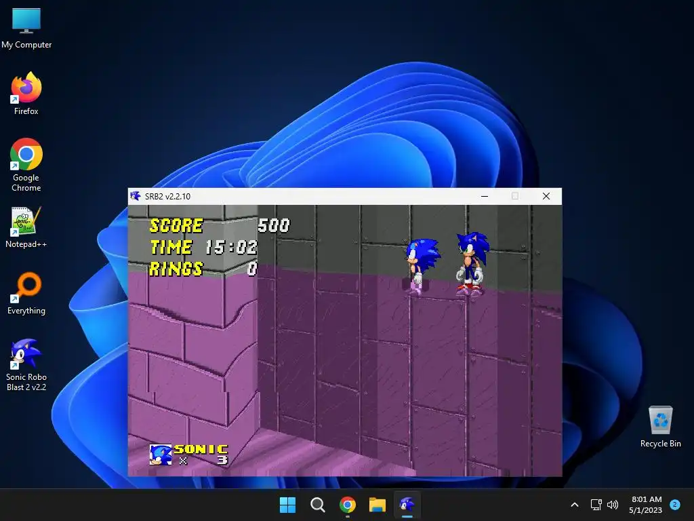Switch to Chrome in the taskbar
The height and width of the screenshot is (521, 694).
348,505
